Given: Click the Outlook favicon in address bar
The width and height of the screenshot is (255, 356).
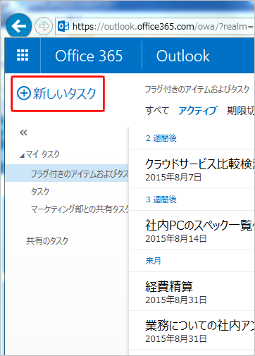Looking at the screenshot, I should click(63, 26).
